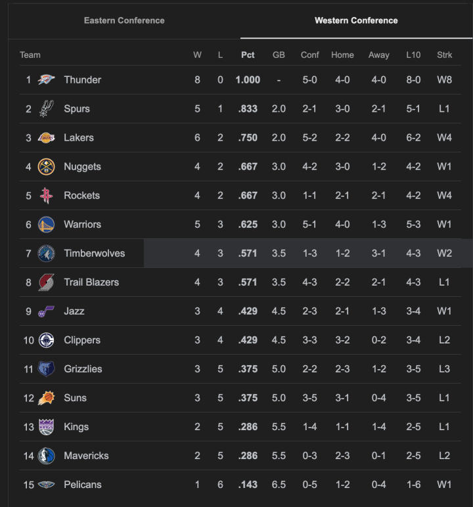Click the Trail Blazers team logo
Viewport: 473px width, 507px height.
46,282
